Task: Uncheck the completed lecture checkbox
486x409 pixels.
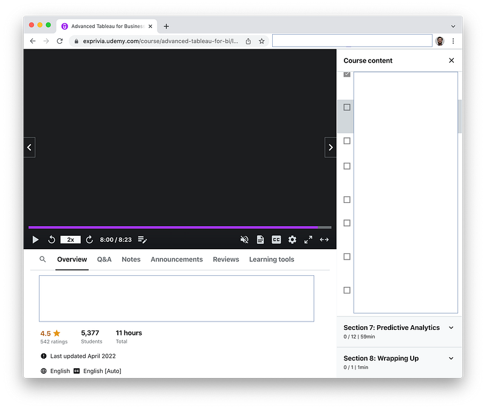Action: (347, 74)
